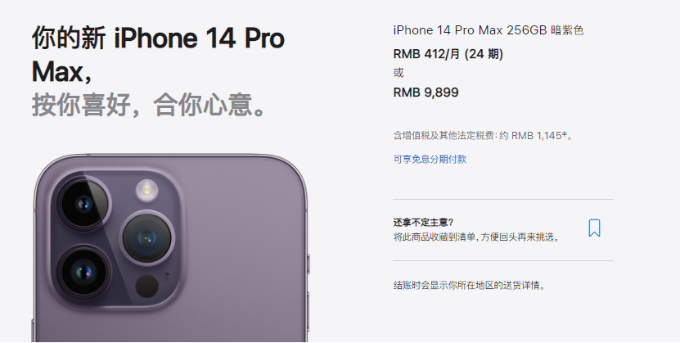680x343 pixels.
Task: Click the 或 separator between prices
Action: click(399, 73)
